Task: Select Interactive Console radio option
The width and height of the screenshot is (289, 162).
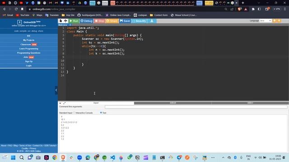Action: [x=74, y=112]
